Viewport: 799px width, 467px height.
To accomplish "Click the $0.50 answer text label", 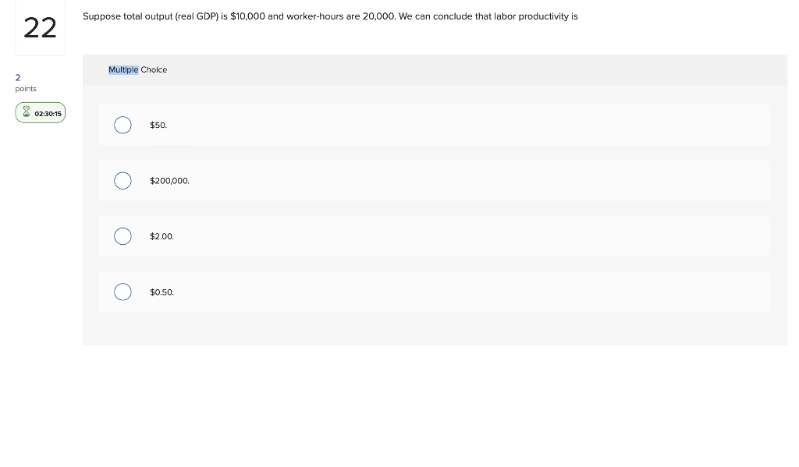I will pyautogui.click(x=162, y=292).
